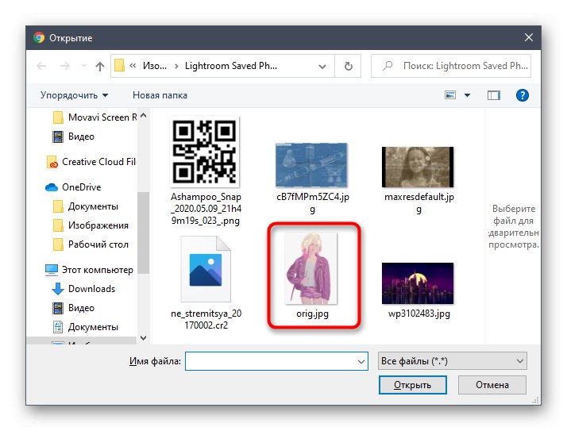This screenshot has width=567, height=431.
Task: Select first Видео item under Movavi
Action: [x=73, y=137]
